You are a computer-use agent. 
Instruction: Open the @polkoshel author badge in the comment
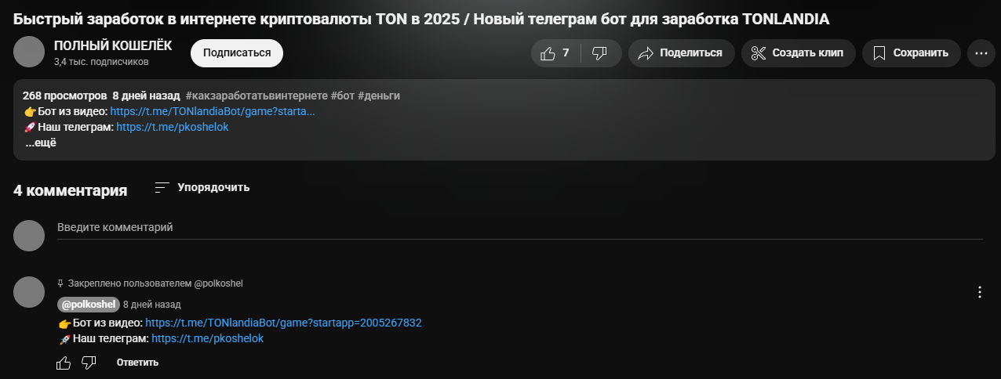tap(89, 305)
